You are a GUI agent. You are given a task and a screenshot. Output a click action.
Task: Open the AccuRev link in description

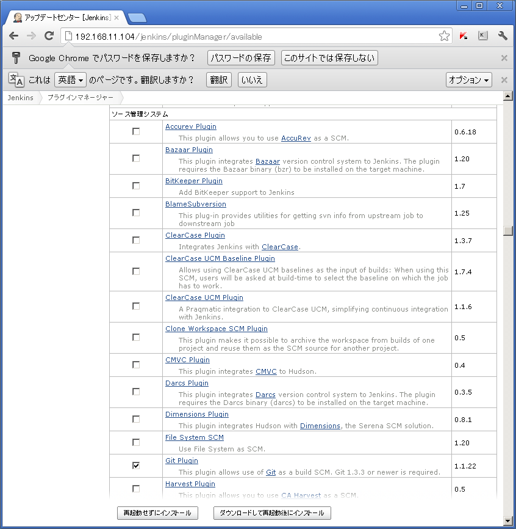296,138
